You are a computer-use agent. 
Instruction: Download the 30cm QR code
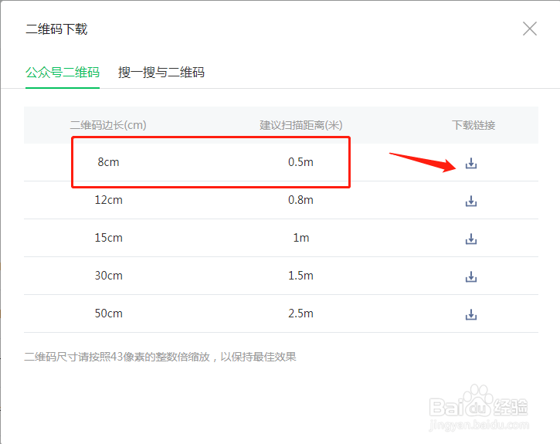pyautogui.click(x=471, y=276)
